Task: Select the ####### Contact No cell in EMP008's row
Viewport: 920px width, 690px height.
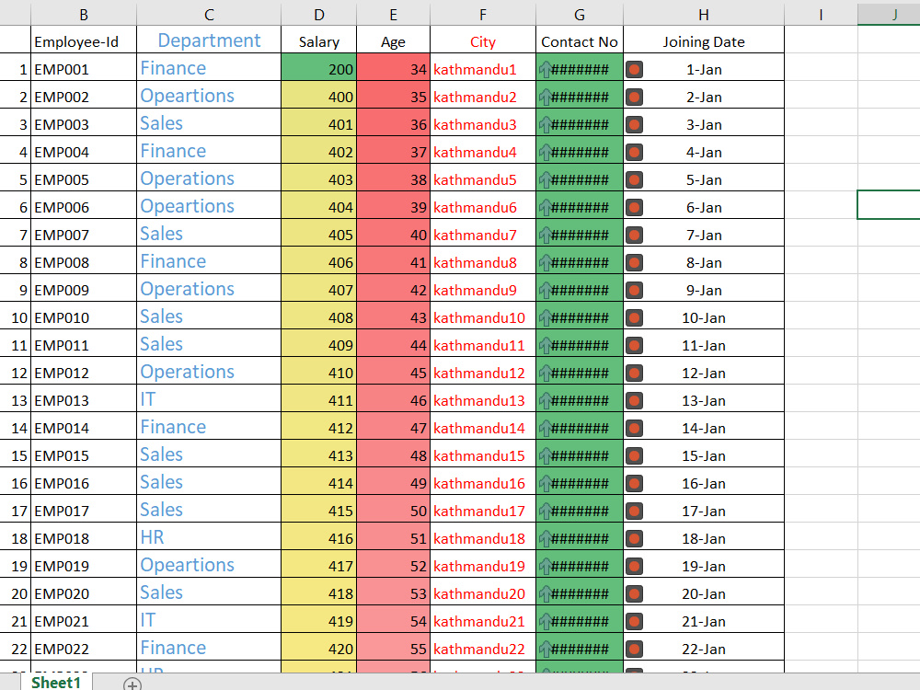Action: coord(579,262)
